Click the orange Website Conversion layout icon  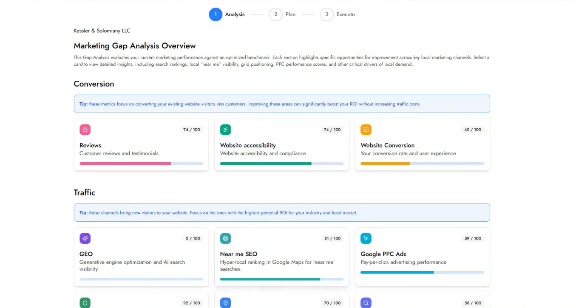[366, 130]
